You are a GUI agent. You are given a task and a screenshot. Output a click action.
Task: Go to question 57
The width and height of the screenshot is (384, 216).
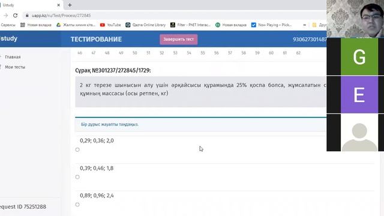[230, 53]
